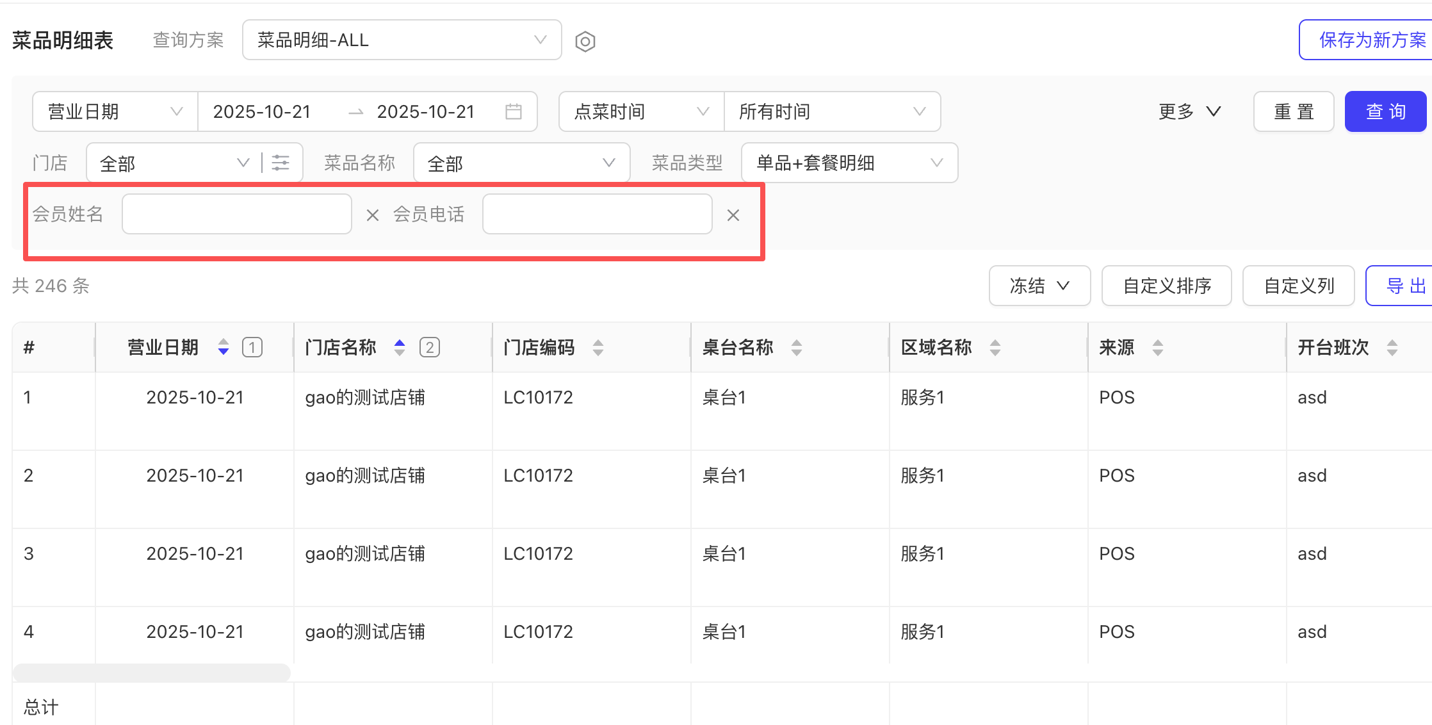Screen dimensions: 1432x725
Task: Click the 重置 button
Action: pyautogui.click(x=1293, y=111)
